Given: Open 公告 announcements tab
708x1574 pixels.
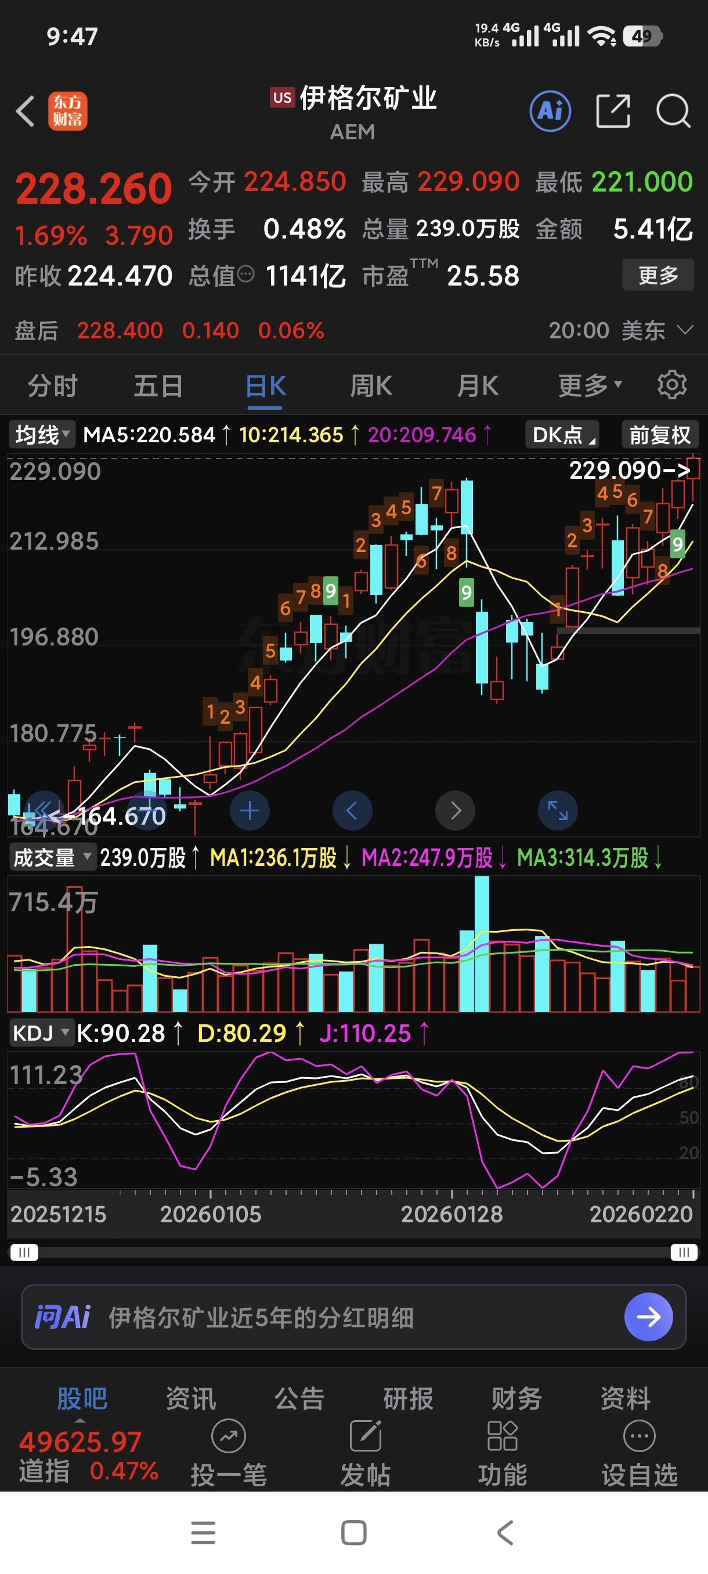Looking at the screenshot, I should (299, 1398).
